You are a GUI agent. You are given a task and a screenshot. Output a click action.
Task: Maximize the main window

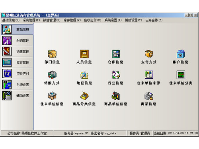click(191, 15)
